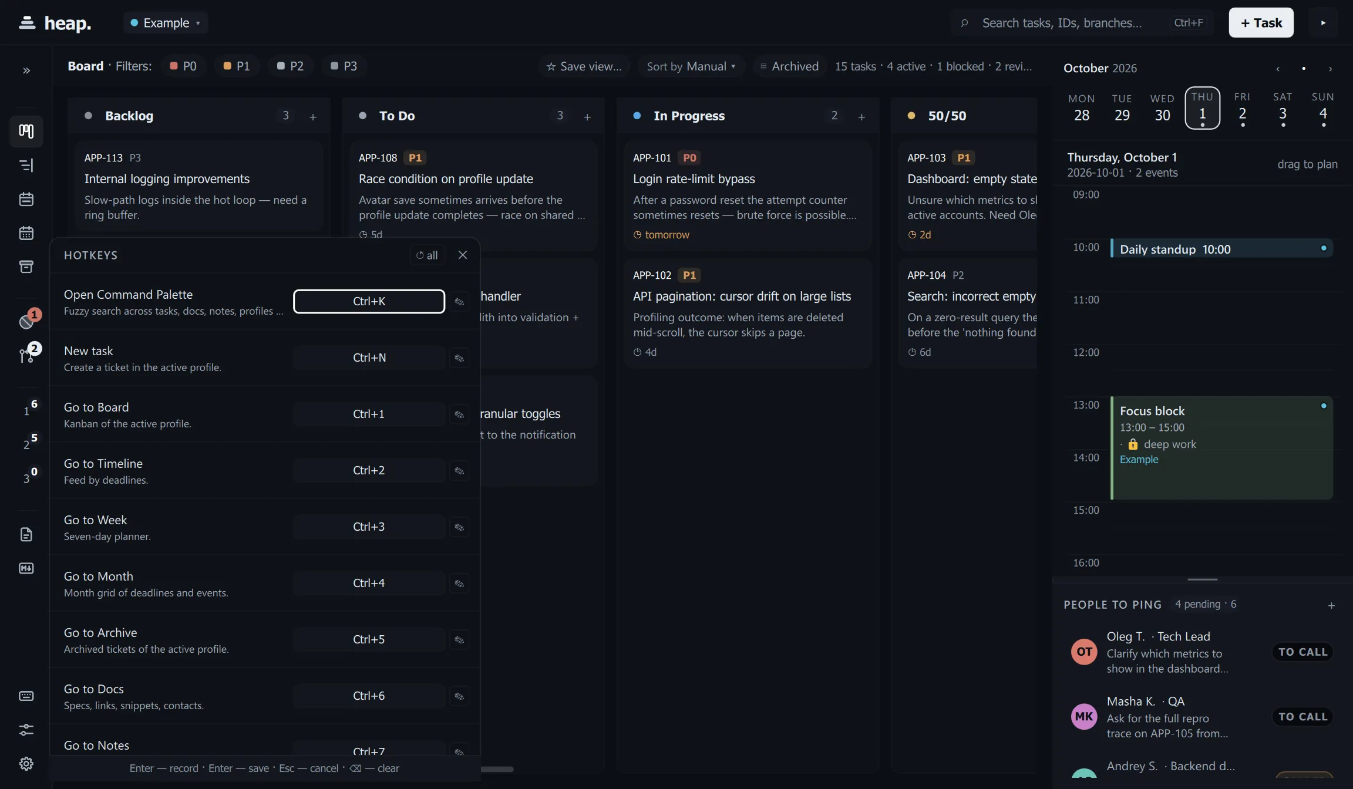Open the Sort by Manual dropdown
The width and height of the screenshot is (1353, 789).
pos(691,66)
